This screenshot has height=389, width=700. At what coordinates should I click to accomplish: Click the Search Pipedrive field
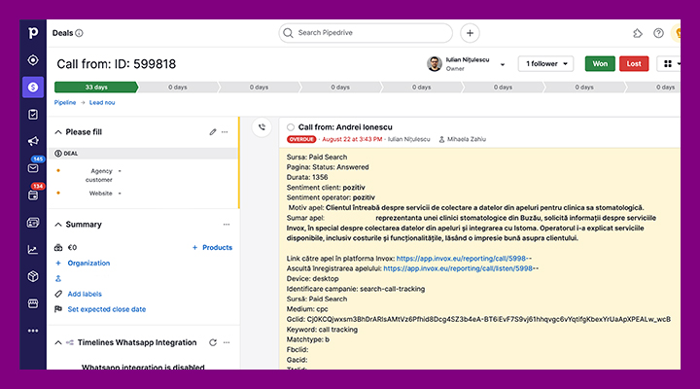[x=366, y=33]
